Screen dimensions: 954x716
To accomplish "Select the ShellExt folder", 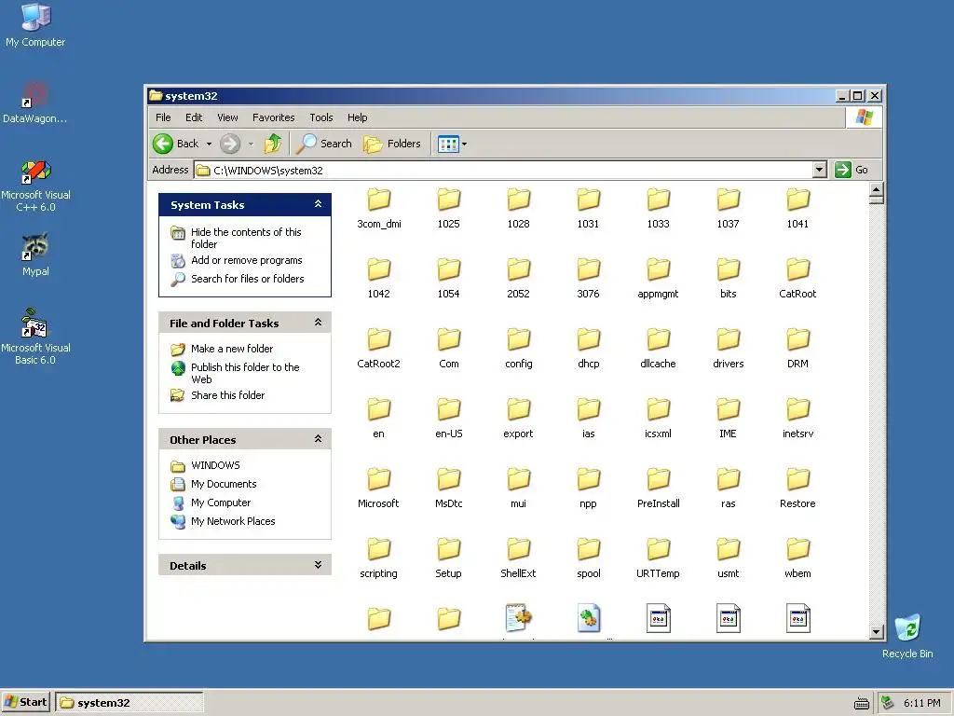I will coord(518,558).
